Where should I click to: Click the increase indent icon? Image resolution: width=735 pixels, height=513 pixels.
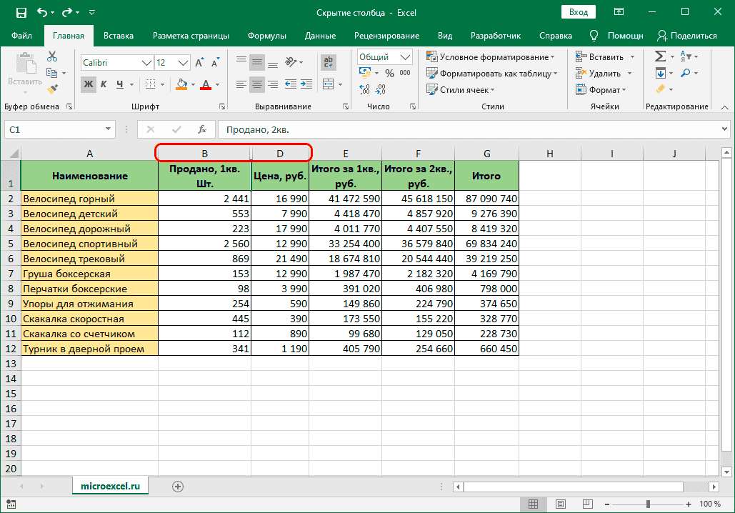[306, 84]
